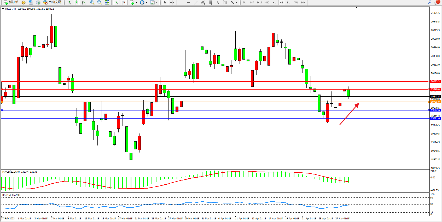Screen dimensions: 442x222
Task: Tile chart windows with the grid icon
Action: coord(107,2)
